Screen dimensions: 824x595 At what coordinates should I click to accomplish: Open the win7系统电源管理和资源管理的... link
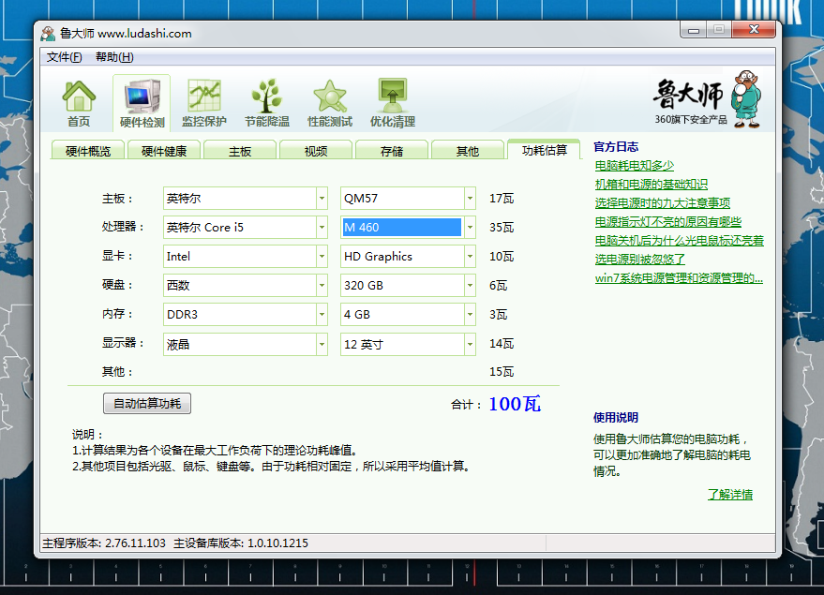tap(679, 277)
